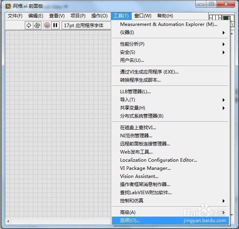Click horizontal scrollbar left arrow
The image size is (239, 229).
(8, 221)
